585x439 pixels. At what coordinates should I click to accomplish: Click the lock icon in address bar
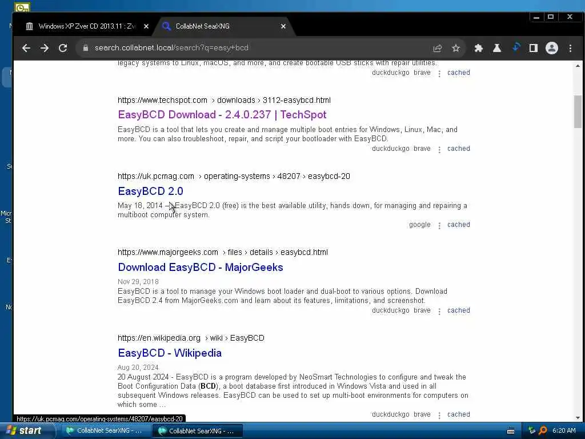[86, 48]
